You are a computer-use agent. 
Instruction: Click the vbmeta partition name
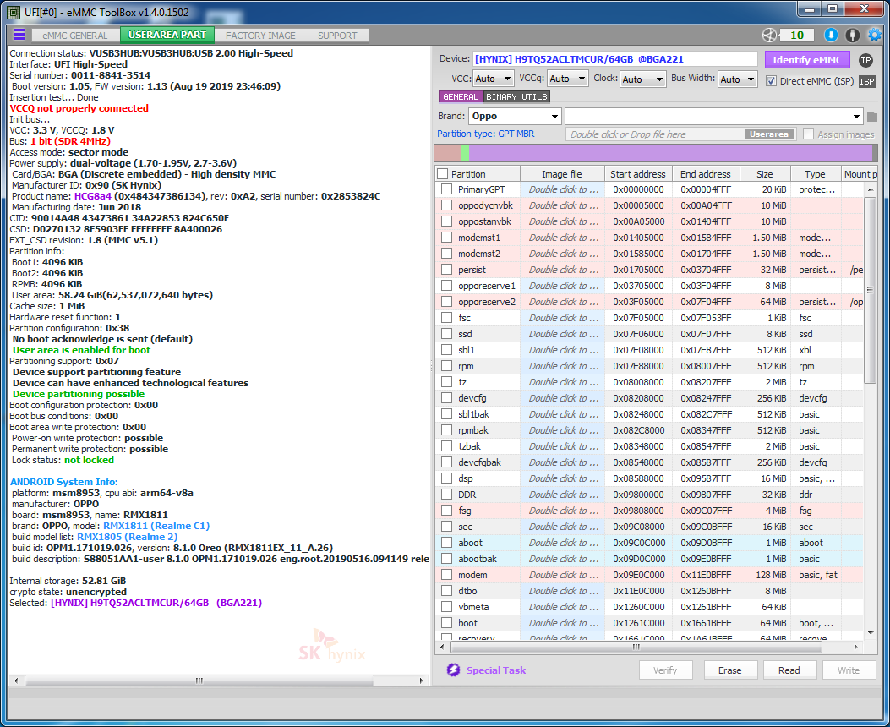coord(473,607)
